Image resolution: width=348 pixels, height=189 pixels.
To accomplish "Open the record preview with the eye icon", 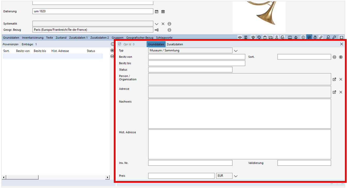I will 240,37.
